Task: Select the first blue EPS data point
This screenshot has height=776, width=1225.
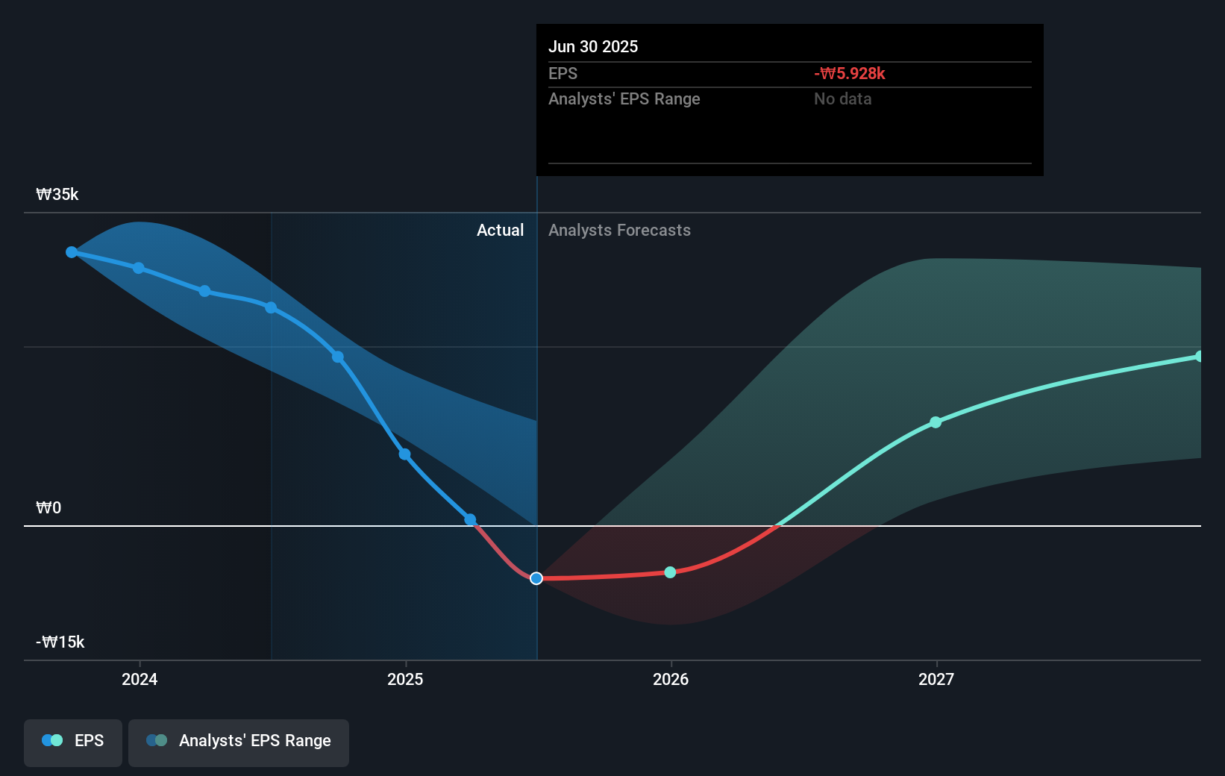Action: click(71, 252)
